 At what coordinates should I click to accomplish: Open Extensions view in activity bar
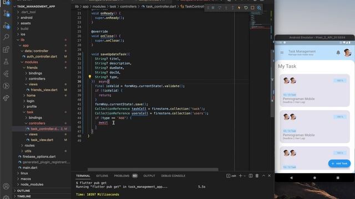[6, 49]
